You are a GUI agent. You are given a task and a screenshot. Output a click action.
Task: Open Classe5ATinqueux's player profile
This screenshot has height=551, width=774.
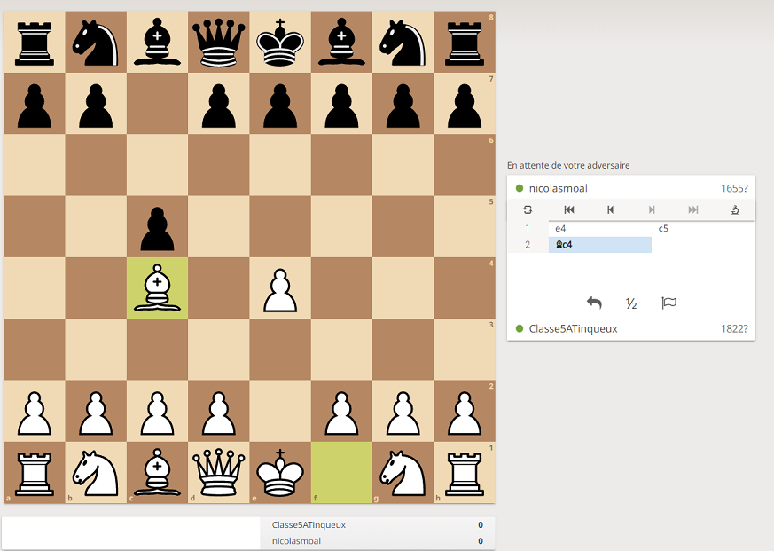[573, 328]
